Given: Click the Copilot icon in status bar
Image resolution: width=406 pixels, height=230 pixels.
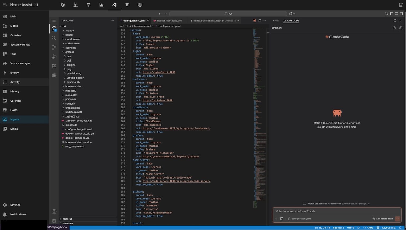Looking at the screenshot, I should (378, 228).
